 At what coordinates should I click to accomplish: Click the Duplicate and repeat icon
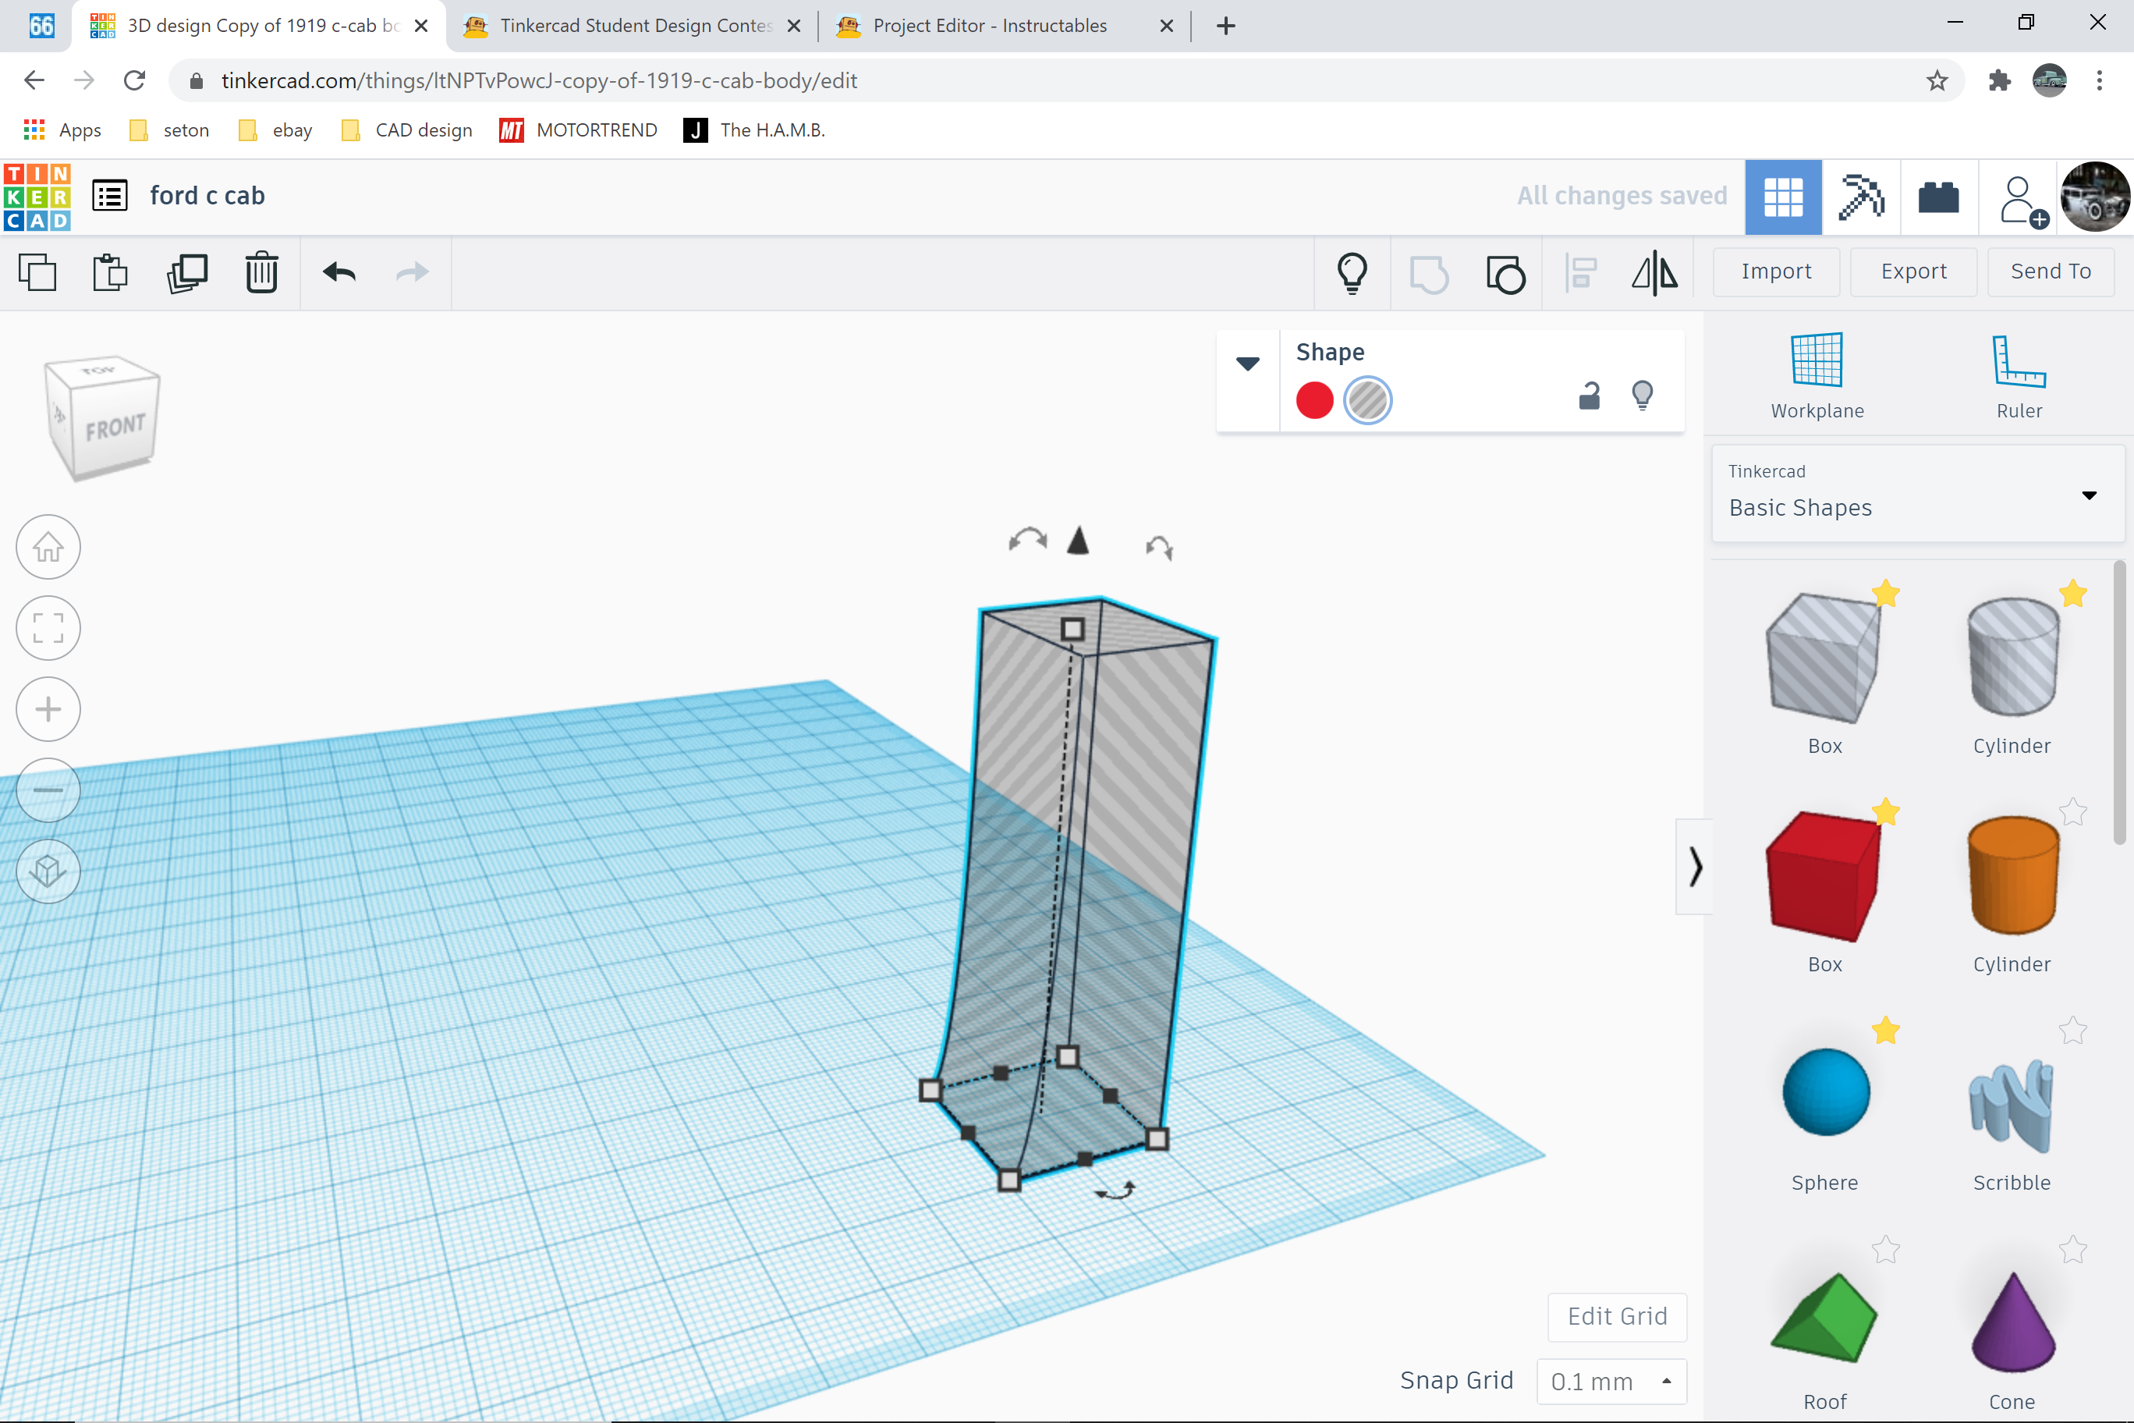(187, 272)
